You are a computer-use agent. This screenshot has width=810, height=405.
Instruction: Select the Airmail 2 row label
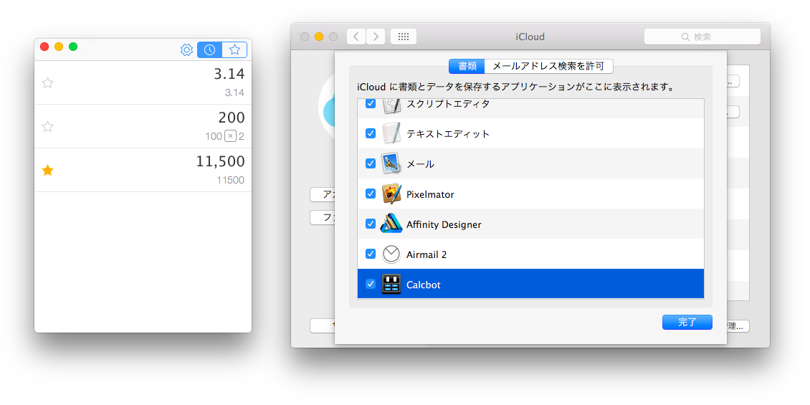pyautogui.click(x=427, y=254)
